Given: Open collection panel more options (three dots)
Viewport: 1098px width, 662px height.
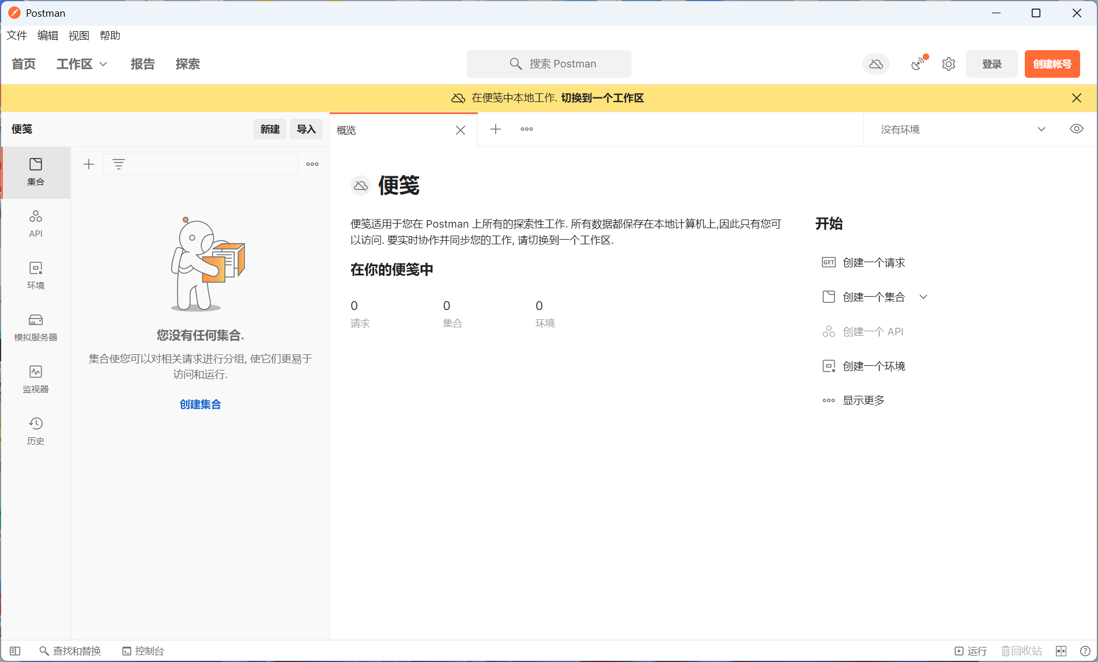Looking at the screenshot, I should pos(312,164).
